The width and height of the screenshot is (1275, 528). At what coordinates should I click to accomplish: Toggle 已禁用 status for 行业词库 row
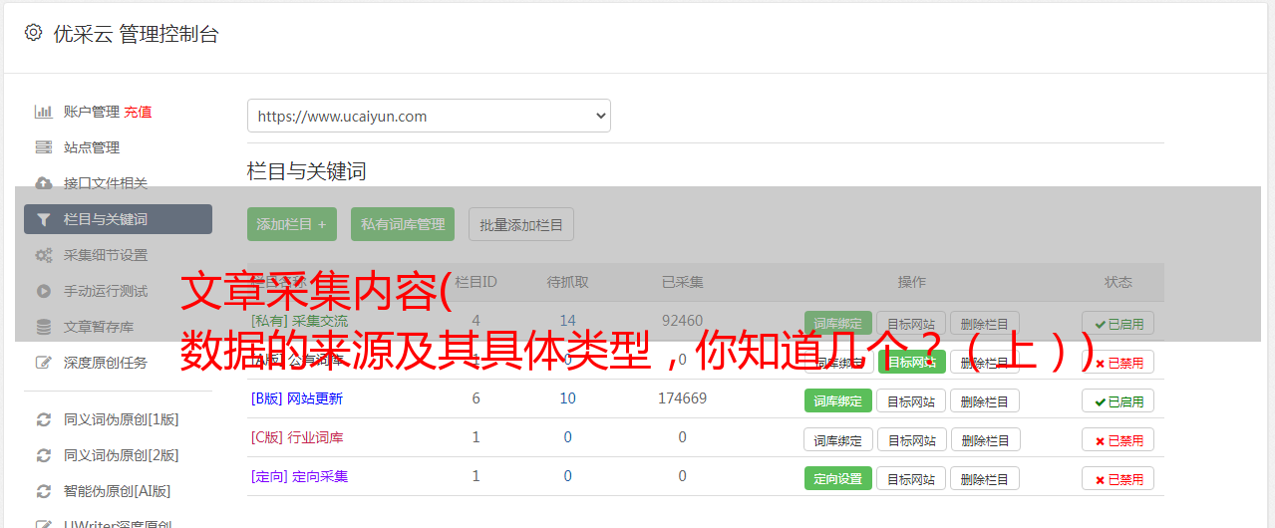coord(1117,439)
